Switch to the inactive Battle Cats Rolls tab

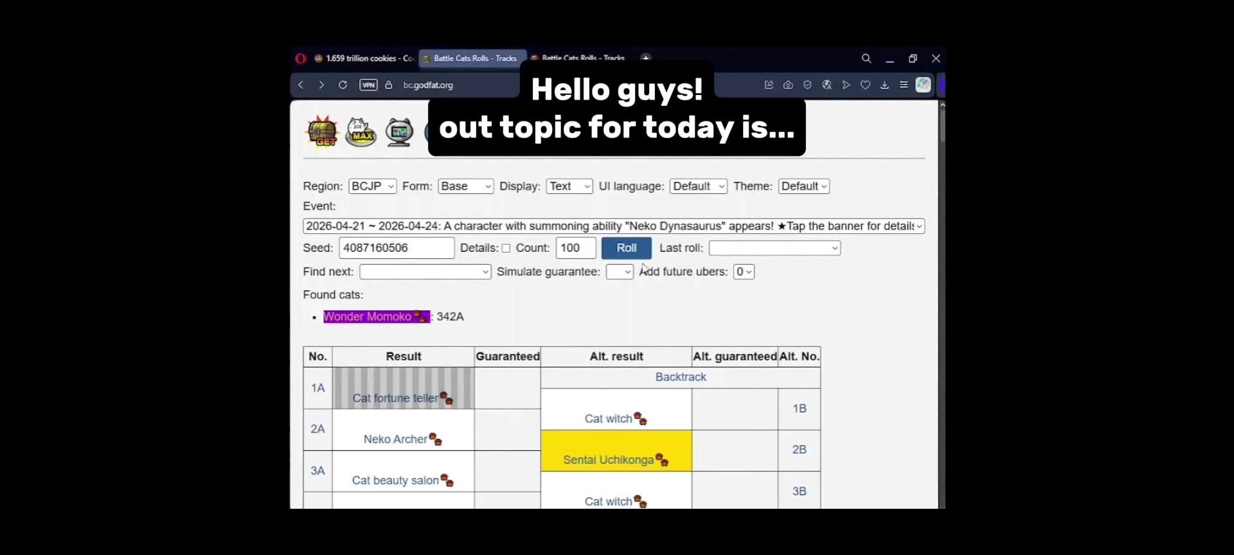coord(578,57)
